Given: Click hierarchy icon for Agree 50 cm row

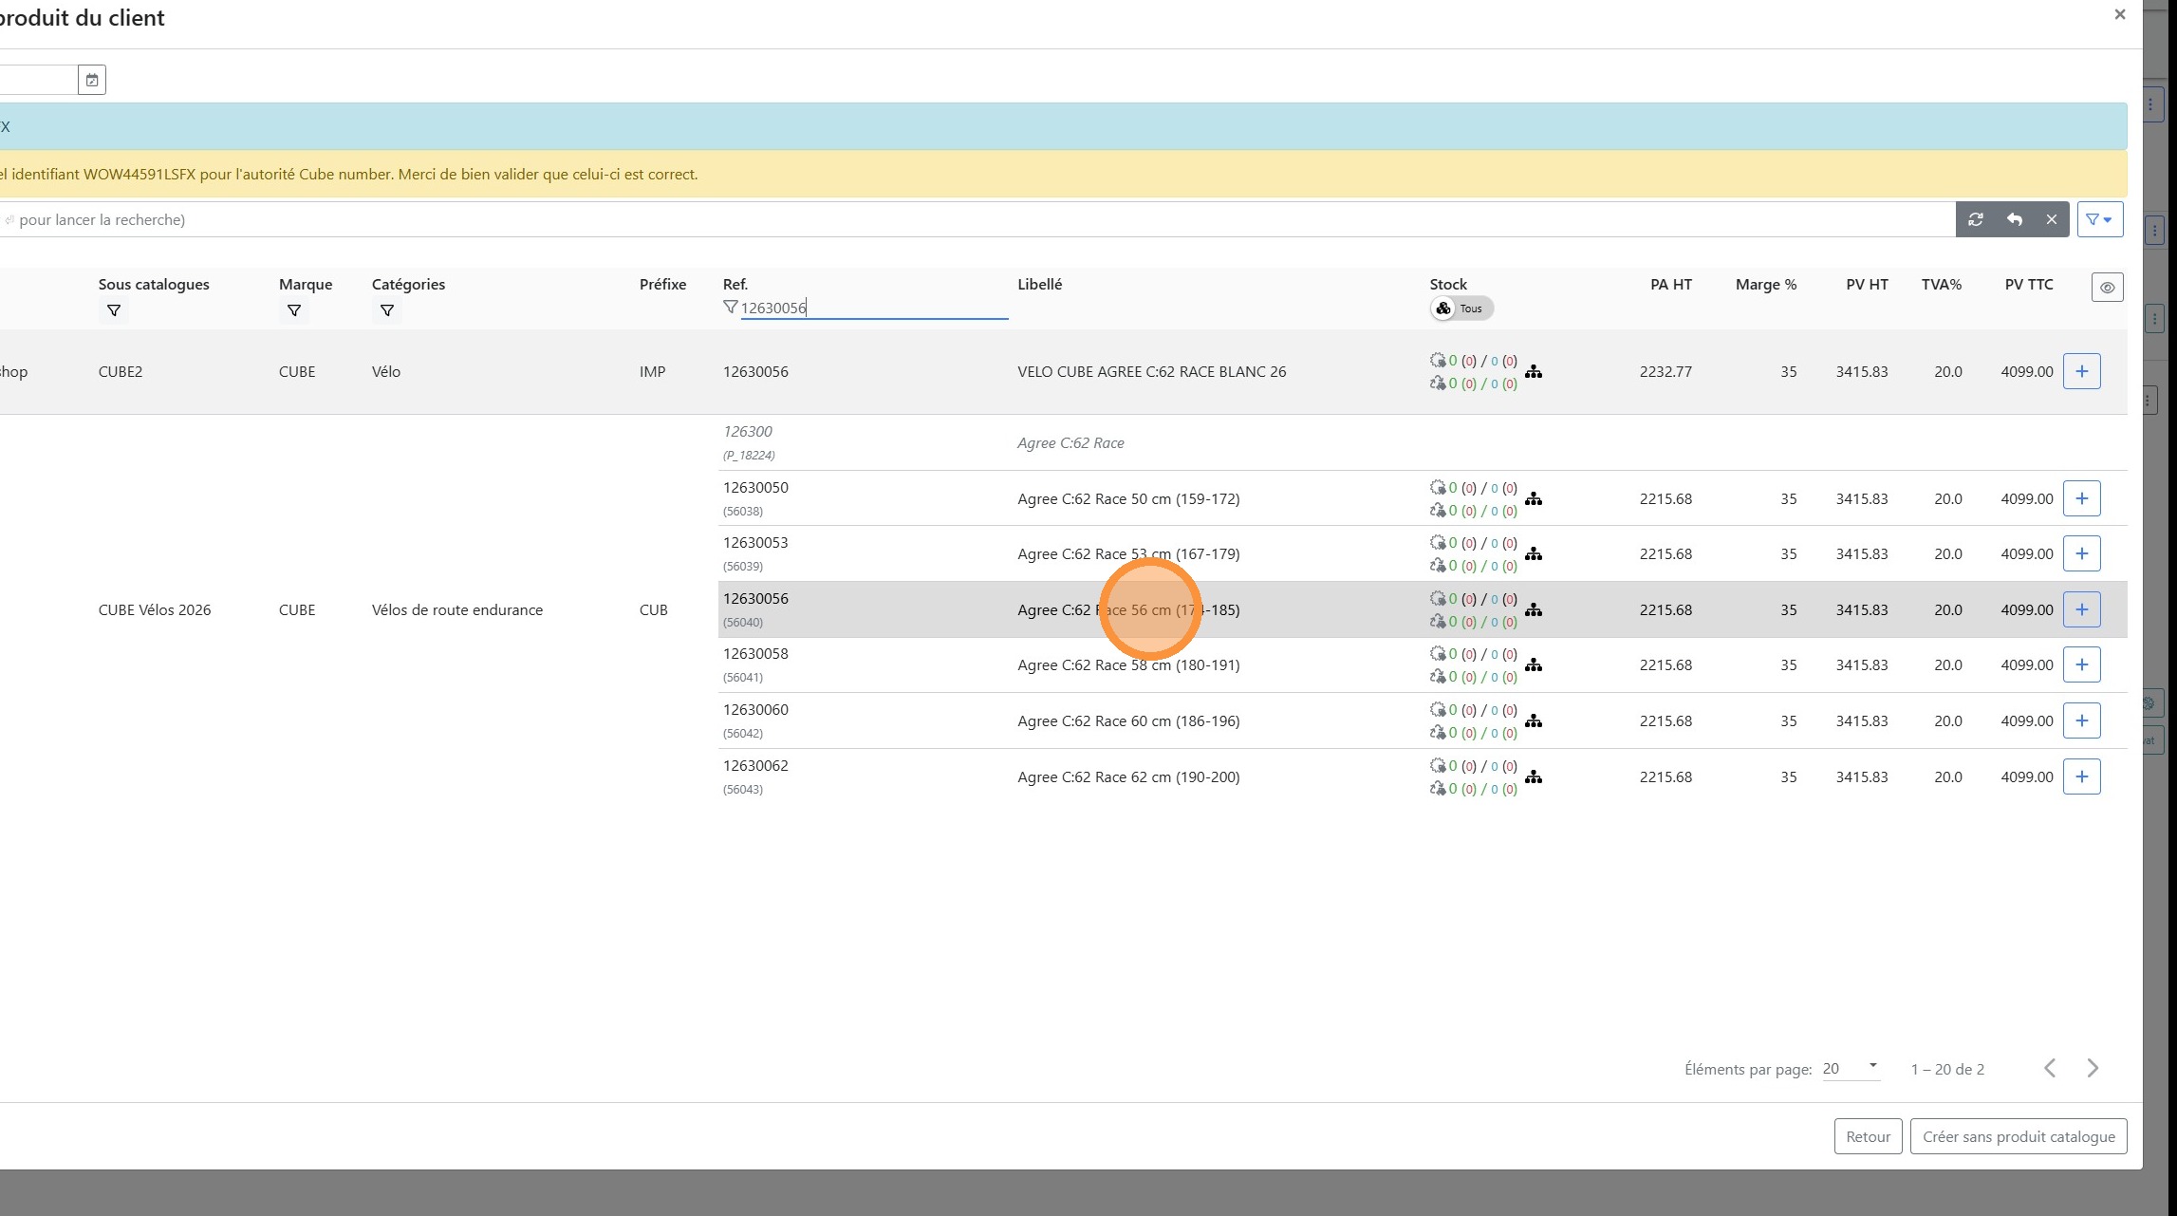Looking at the screenshot, I should (x=1534, y=499).
